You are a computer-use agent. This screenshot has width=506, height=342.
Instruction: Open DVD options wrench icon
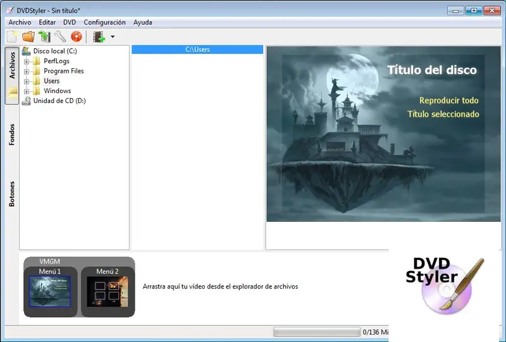click(x=60, y=37)
